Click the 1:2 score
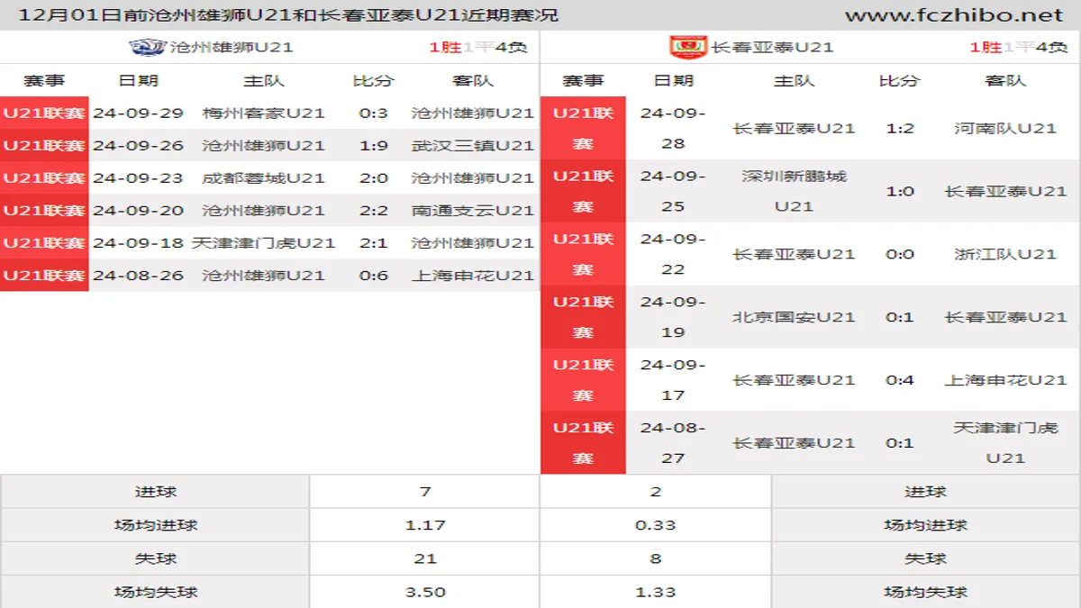The height and width of the screenshot is (608, 1081). (900, 128)
